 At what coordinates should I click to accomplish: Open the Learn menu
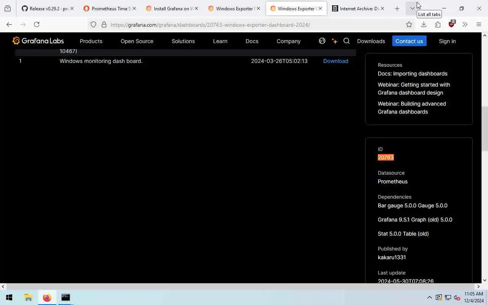220,41
